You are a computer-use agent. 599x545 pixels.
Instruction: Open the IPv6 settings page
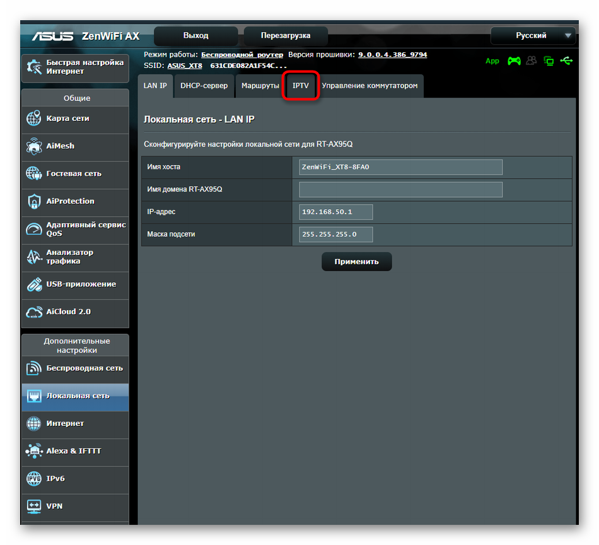click(75, 479)
